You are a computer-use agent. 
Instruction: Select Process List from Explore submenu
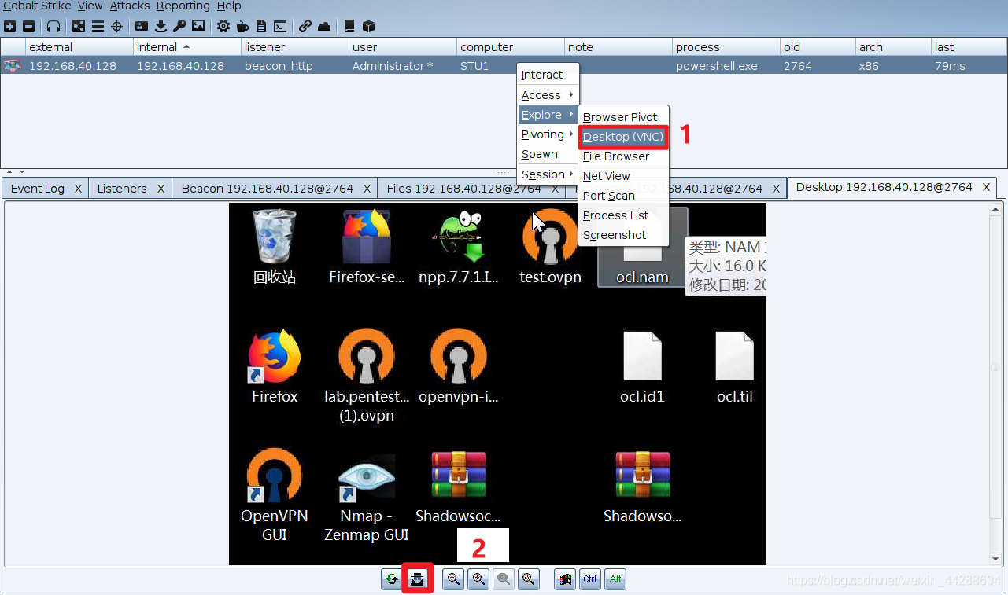point(623,215)
